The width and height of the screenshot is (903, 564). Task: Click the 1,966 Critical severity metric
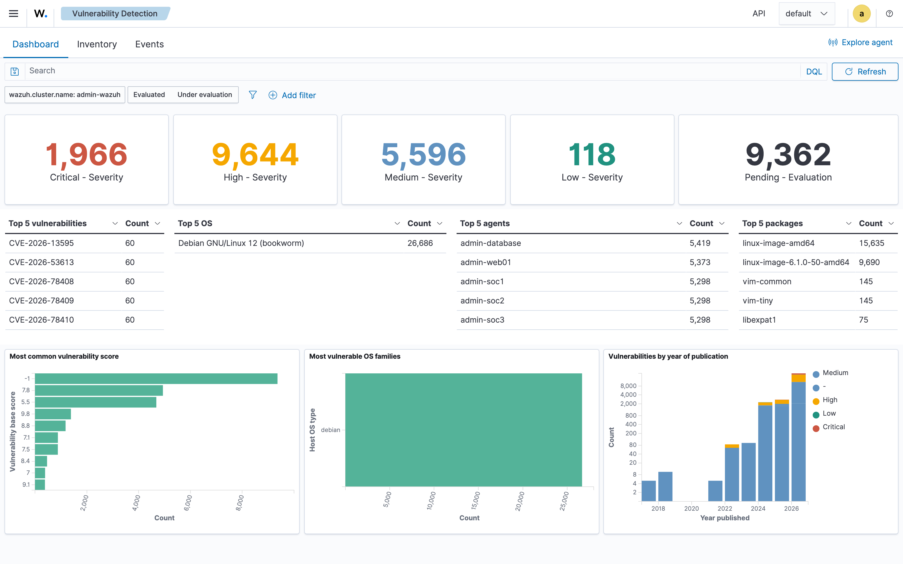pyautogui.click(x=87, y=155)
